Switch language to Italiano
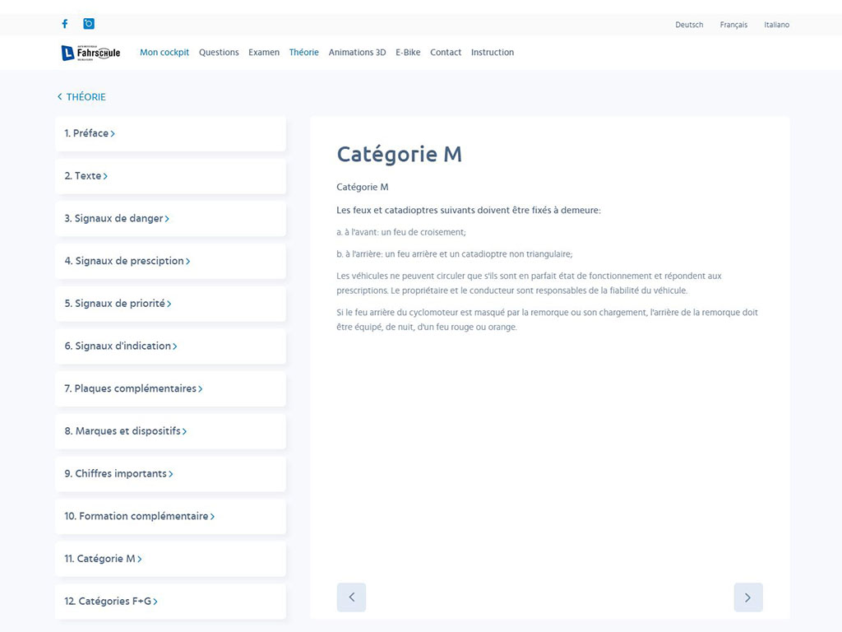This screenshot has width=842, height=632. tap(776, 25)
